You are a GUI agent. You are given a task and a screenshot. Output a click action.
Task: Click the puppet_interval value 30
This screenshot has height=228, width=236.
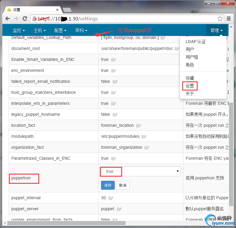pyautogui.click(x=103, y=198)
